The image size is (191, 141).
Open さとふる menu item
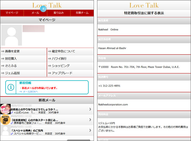(x=23, y=66)
